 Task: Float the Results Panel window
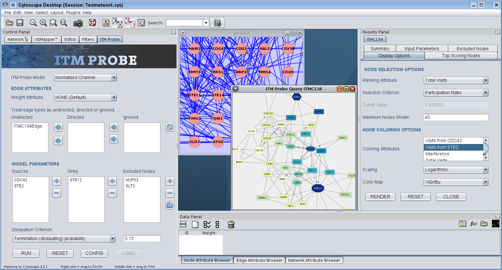tap(498, 32)
